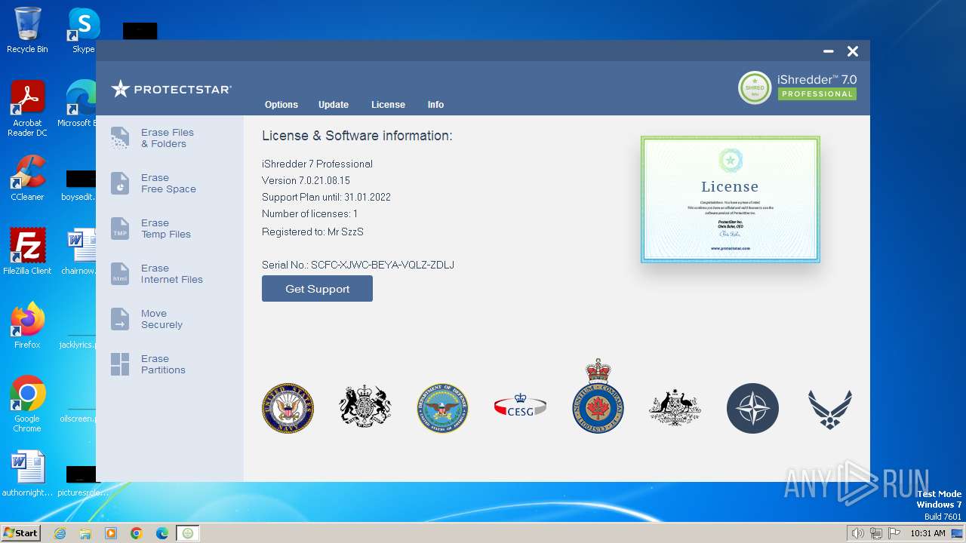The image size is (966, 543).
Task: Open the Update menu
Action: click(x=334, y=105)
